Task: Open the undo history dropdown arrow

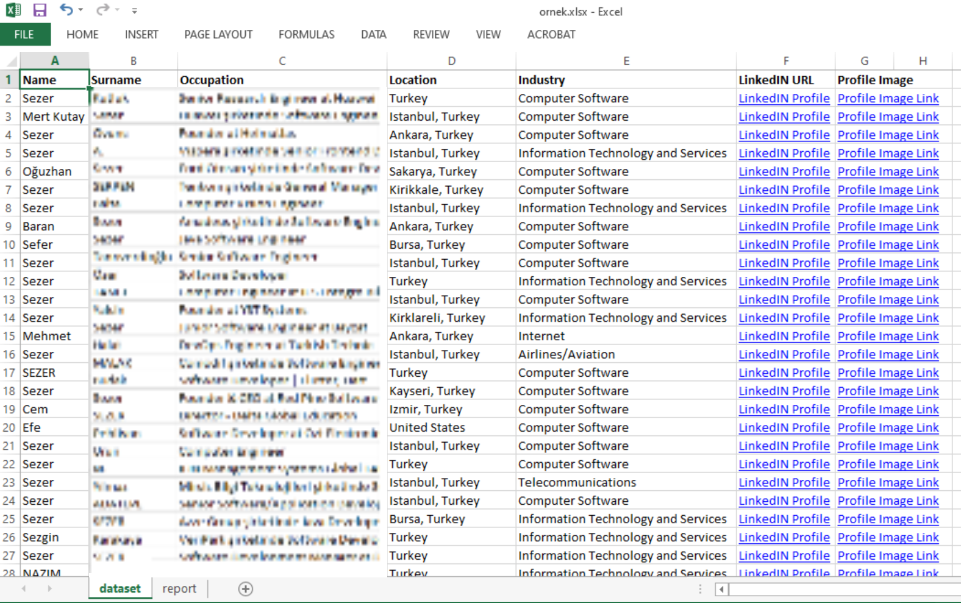Action: (80, 10)
